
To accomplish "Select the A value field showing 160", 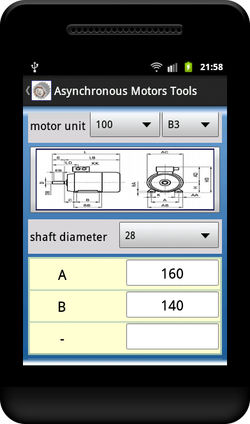I will click(172, 273).
